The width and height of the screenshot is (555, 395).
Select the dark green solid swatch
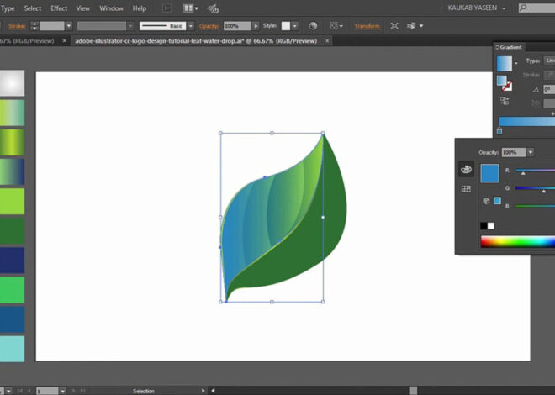pyautogui.click(x=12, y=230)
